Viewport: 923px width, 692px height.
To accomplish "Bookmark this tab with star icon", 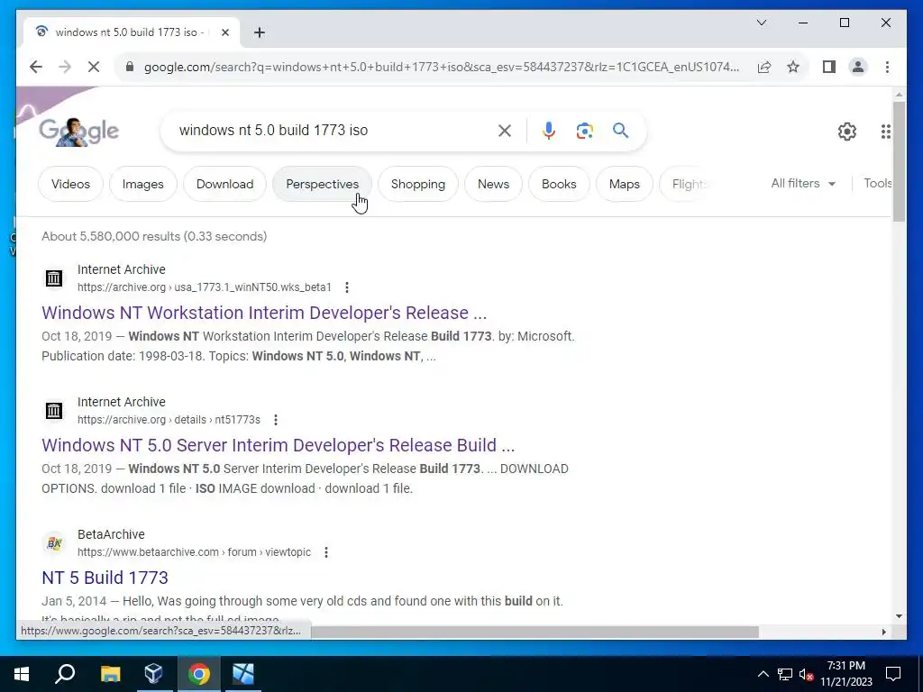I will tap(793, 67).
